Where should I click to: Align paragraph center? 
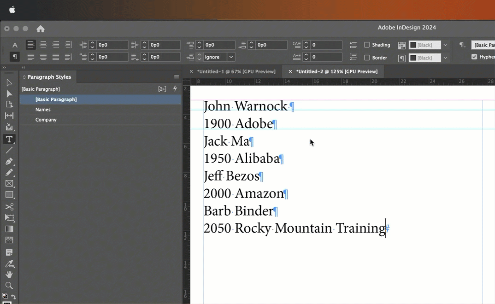[43, 45]
